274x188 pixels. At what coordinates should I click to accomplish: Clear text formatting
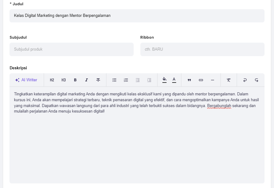[x=229, y=80]
